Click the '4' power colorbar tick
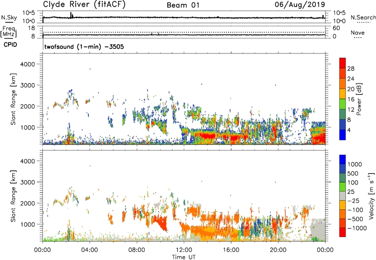Screen dimensions: 376x260 pyautogui.click(x=349, y=130)
